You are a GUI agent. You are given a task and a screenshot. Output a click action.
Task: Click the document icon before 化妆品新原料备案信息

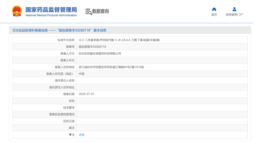point(14,30)
